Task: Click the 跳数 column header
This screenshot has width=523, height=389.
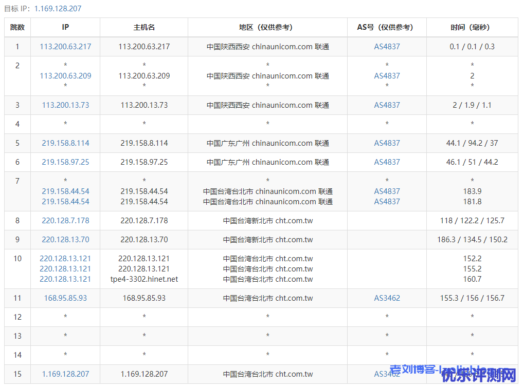Action: coord(17,28)
